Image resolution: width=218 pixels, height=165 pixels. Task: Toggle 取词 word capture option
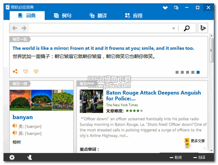pyautogui.click(x=176, y=158)
